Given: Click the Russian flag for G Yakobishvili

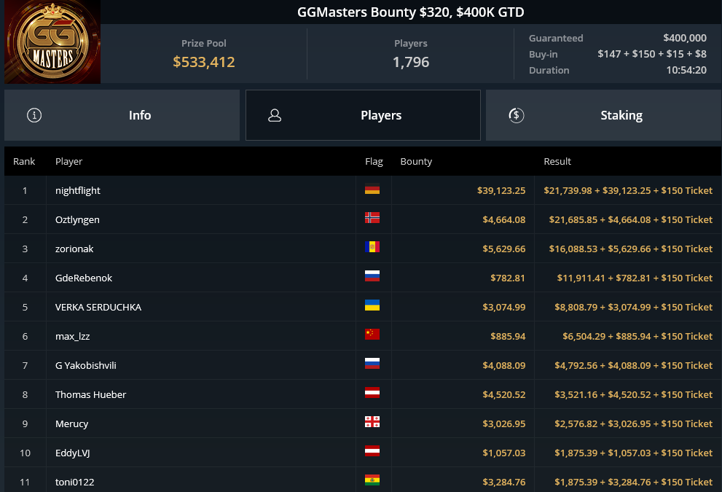Looking at the screenshot, I should pyautogui.click(x=372, y=364).
